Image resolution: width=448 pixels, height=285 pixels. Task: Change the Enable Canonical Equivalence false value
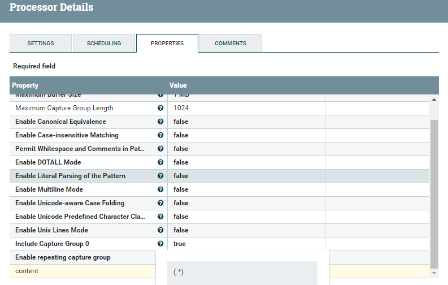coord(246,122)
